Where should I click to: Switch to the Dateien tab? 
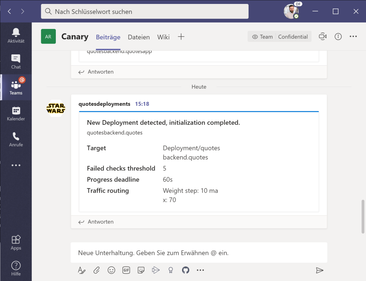138,37
